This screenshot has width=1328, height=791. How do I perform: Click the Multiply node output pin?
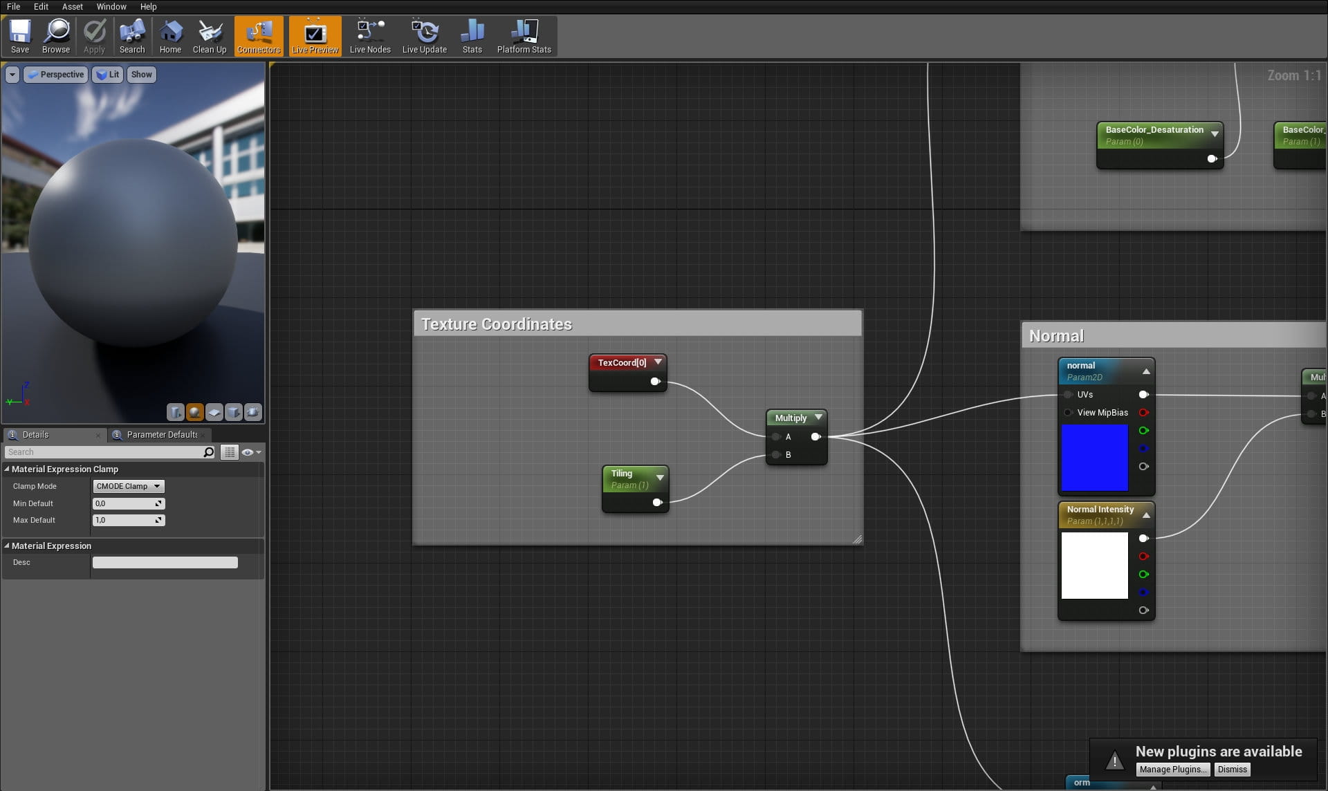(x=815, y=436)
